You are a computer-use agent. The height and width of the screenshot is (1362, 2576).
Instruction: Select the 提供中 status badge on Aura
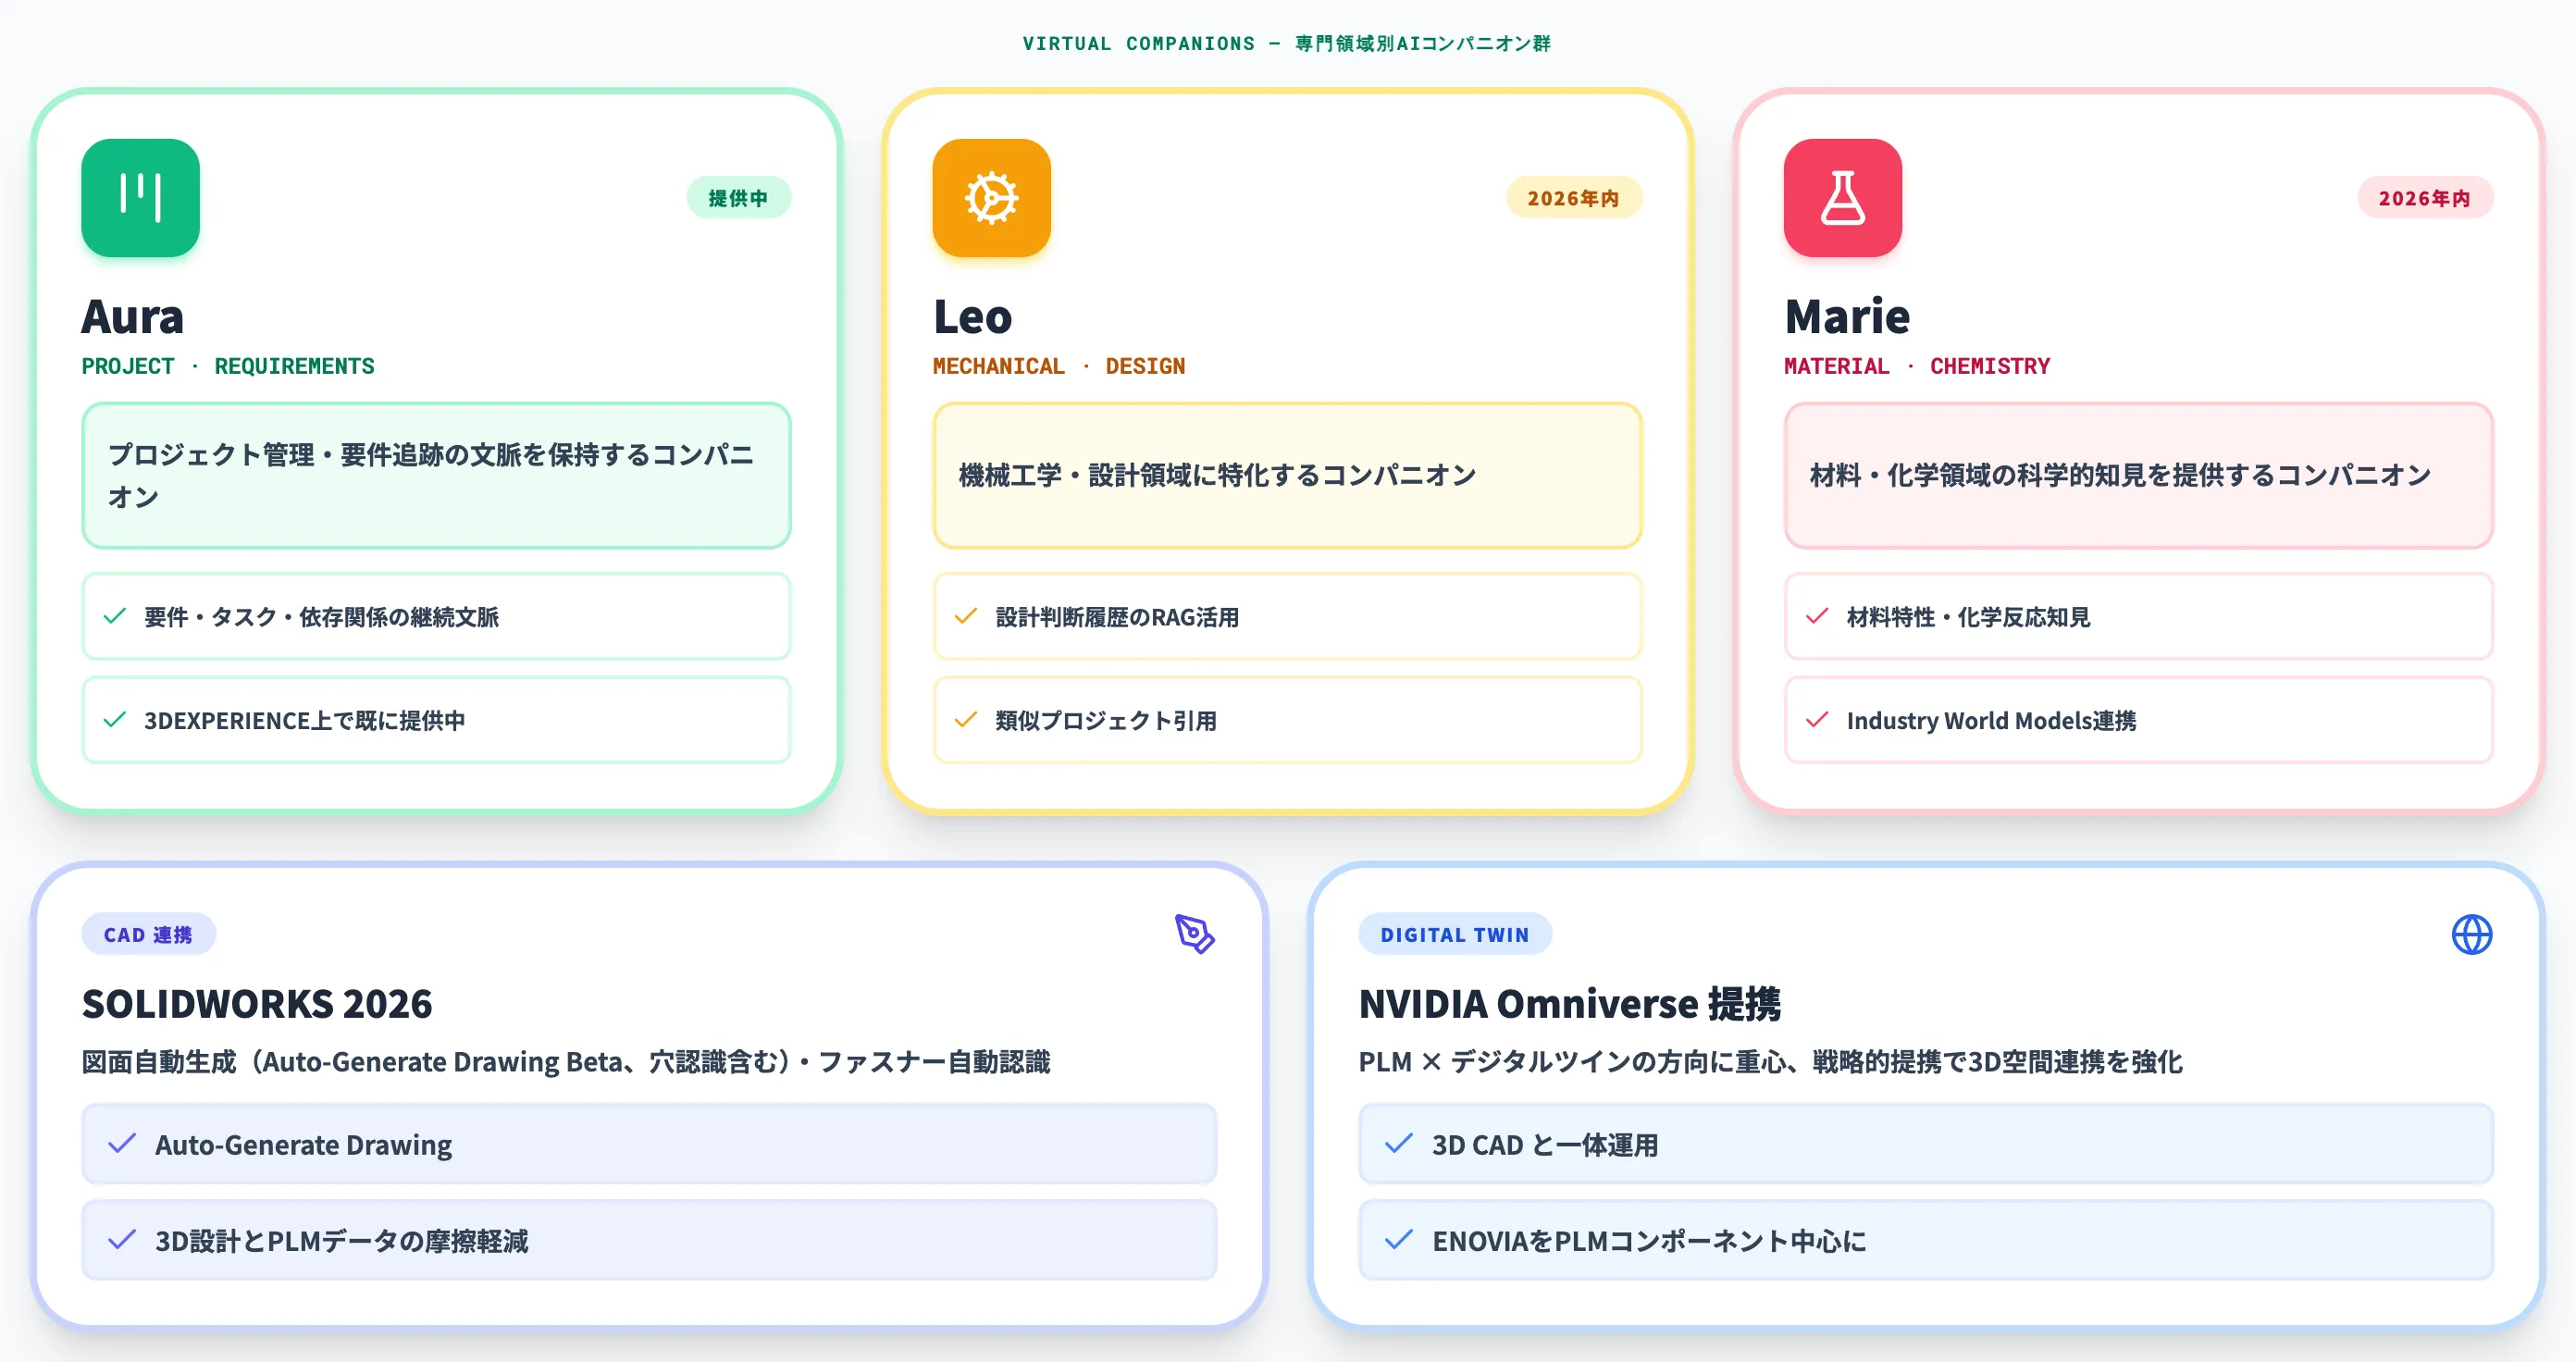(738, 198)
